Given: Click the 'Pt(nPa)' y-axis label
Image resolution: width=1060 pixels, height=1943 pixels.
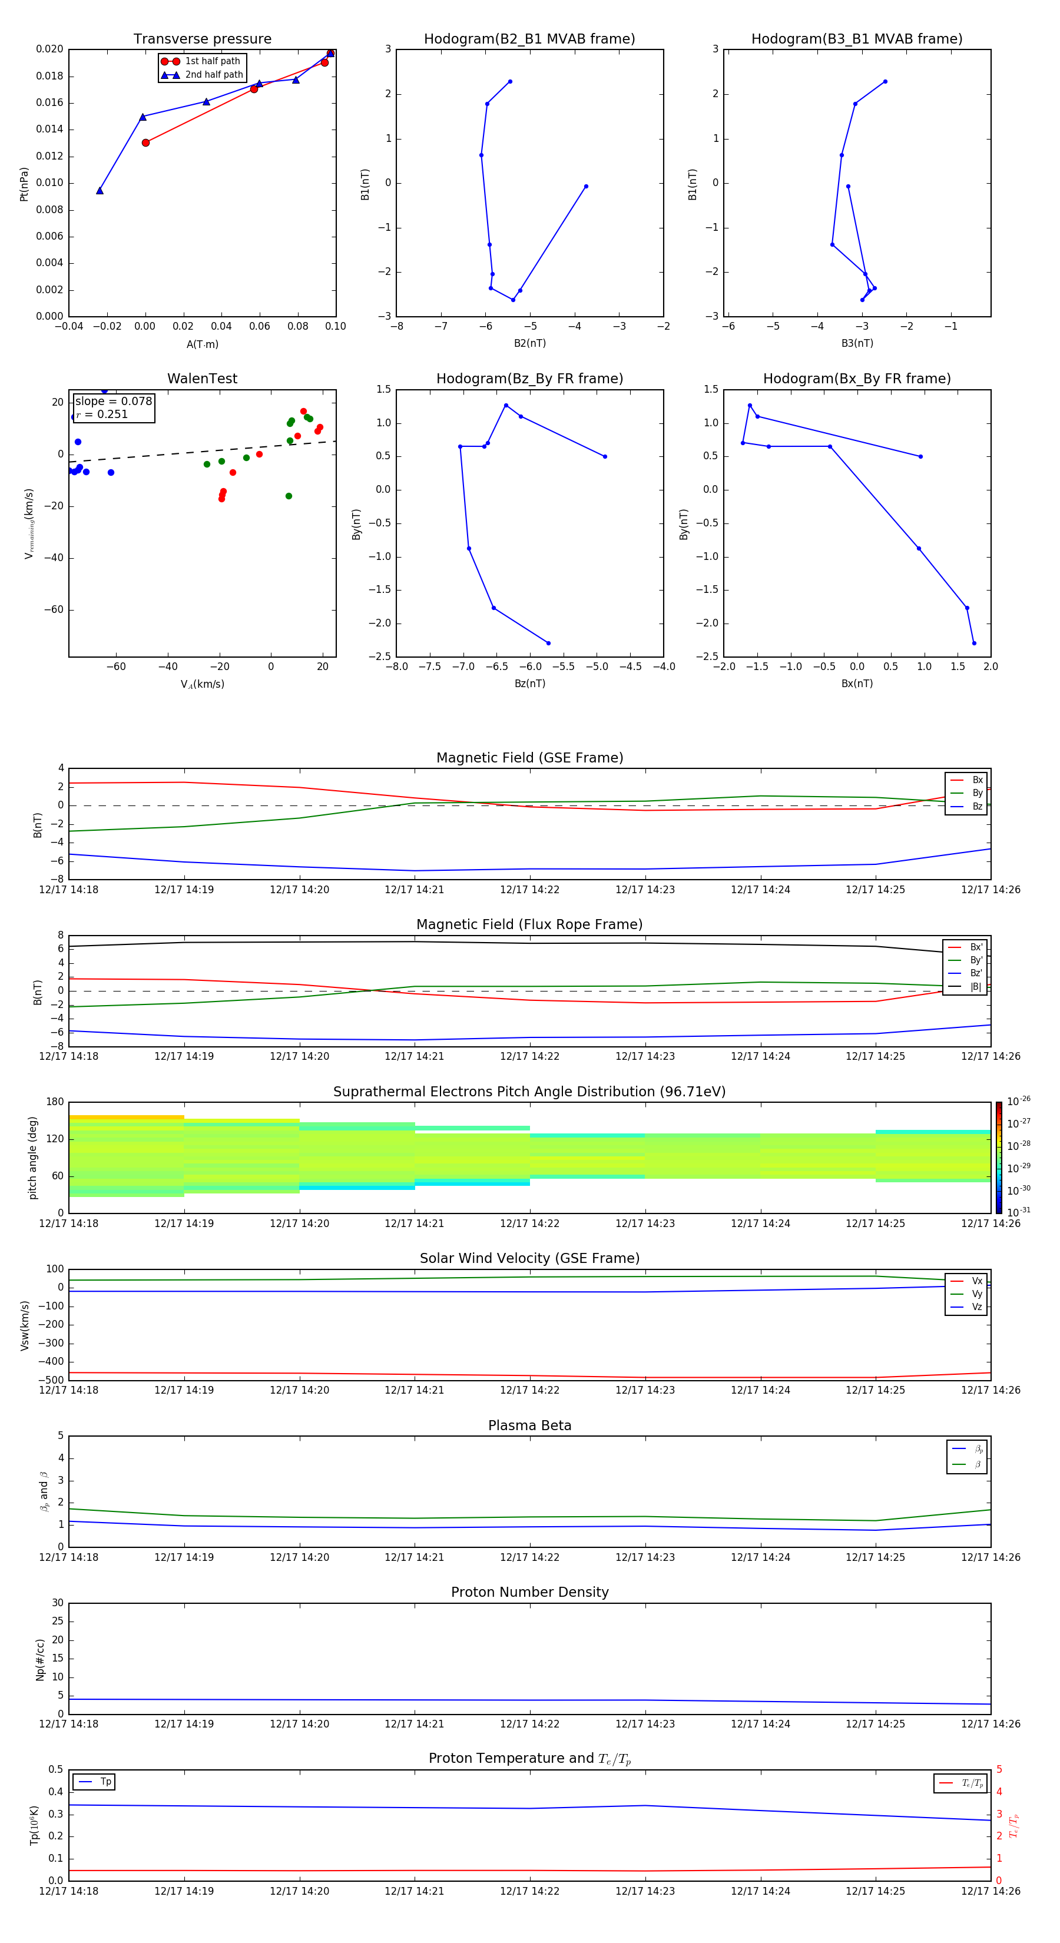Looking at the screenshot, I should tap(24, 184).
